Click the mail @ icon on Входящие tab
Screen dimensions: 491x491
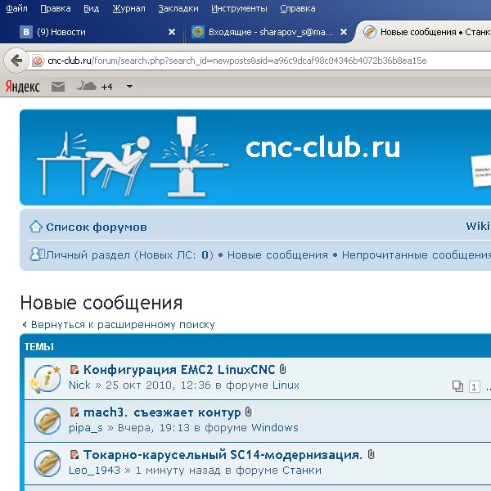tap(198, 32)
